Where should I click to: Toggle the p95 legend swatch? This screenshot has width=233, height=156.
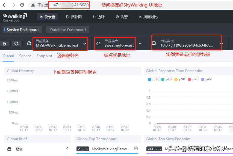point(189,79)
